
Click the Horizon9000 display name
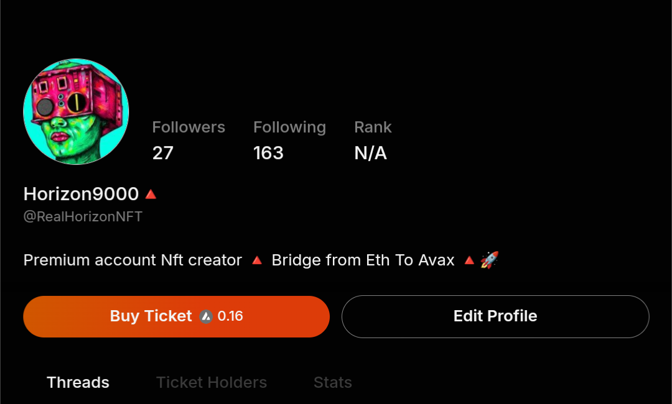[x=81, y=194]
